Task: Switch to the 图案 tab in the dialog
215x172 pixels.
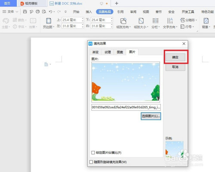Action: 120,52
